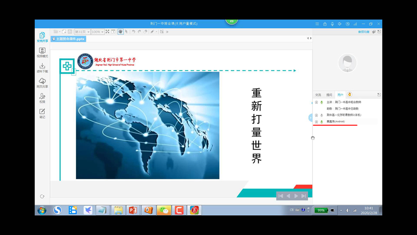Toggle microphone of 黄嘉伟(Android) user
Viewport: 417px width, 235px height.
tap(322, 122)
